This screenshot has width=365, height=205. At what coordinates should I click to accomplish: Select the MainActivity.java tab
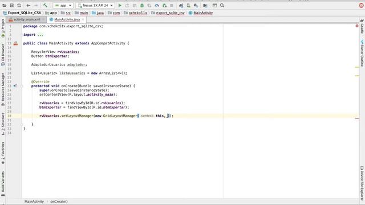(x=67, y=19)
